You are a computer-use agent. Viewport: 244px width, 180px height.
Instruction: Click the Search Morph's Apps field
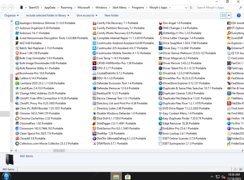coord(219,8)
